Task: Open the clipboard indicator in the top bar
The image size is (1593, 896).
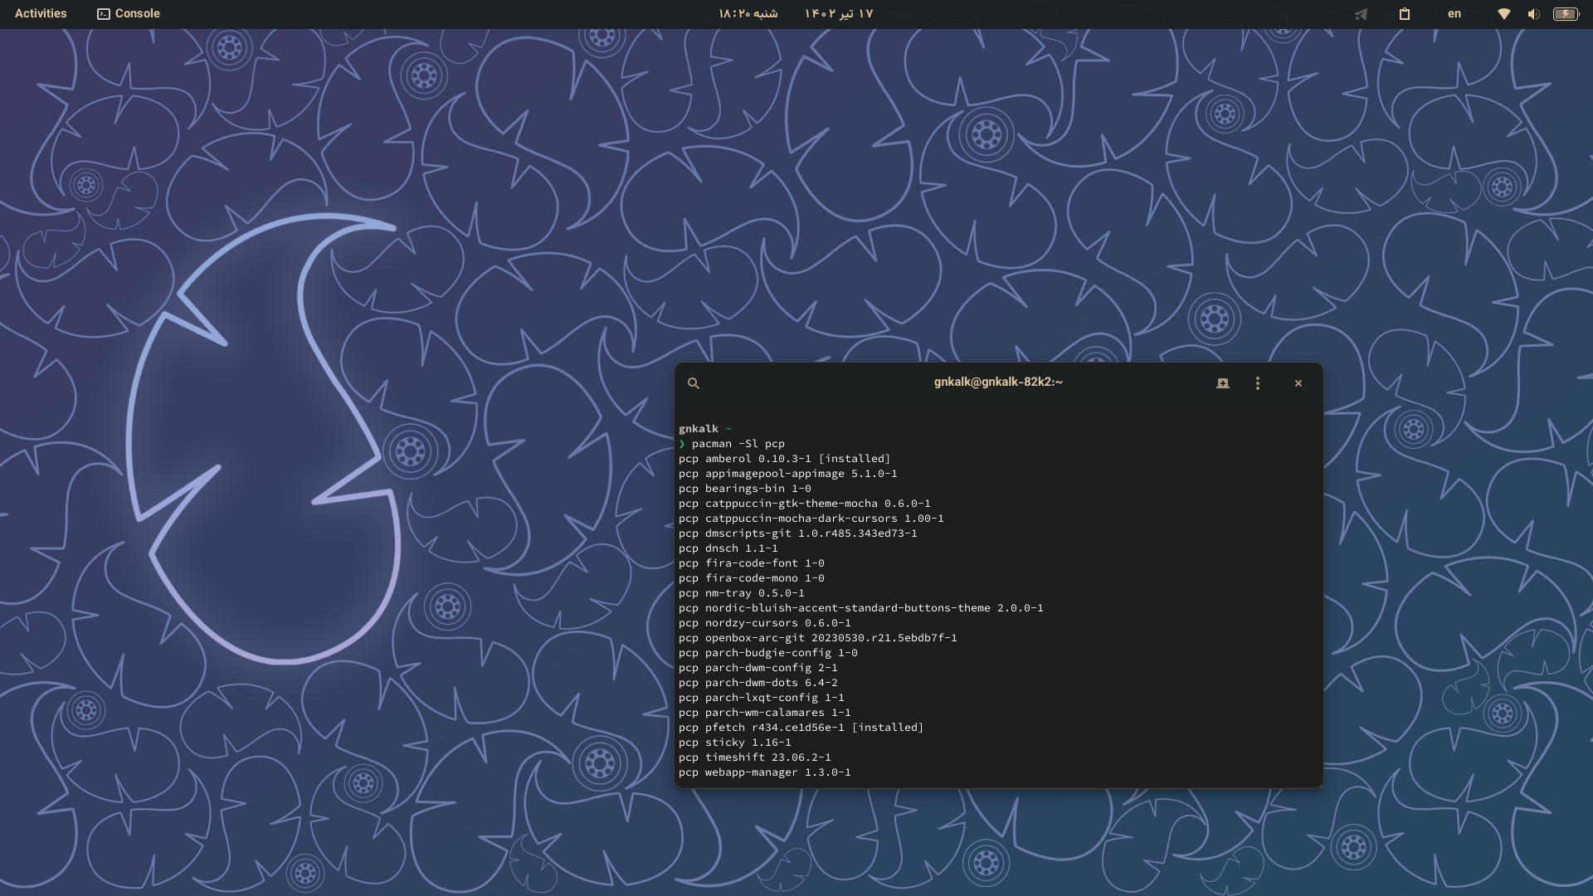Action: [x=1405, y=14]
